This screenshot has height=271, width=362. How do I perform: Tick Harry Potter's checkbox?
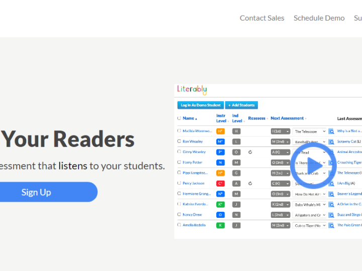(179, 162)
